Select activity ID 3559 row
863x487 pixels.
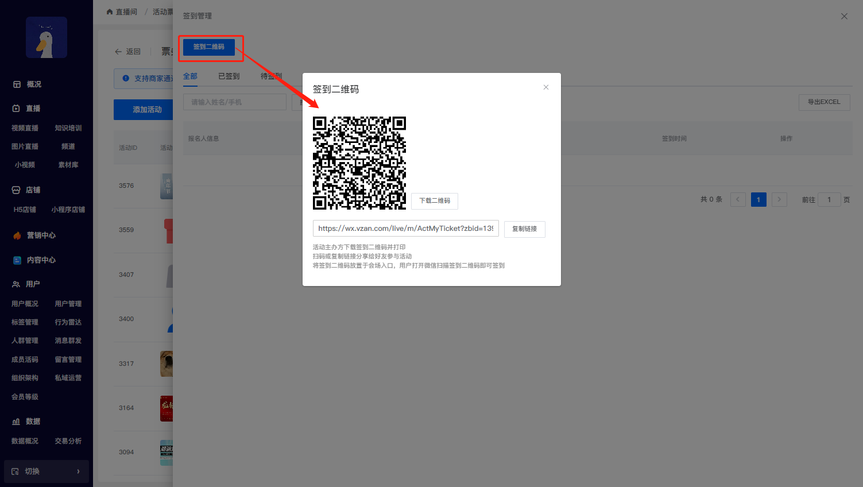144,230
